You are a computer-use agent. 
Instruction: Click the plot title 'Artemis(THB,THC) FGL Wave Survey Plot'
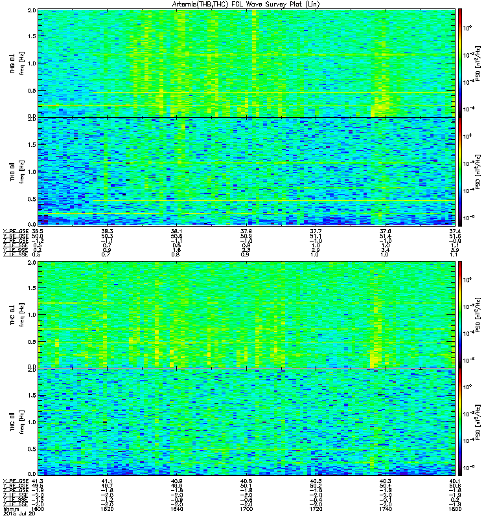click(x=246, y=5)
